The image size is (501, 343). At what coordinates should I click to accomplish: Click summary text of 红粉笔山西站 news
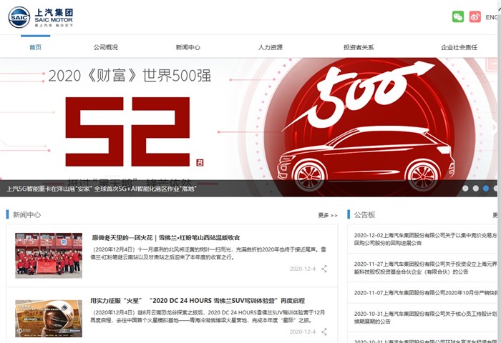tap(208, 254)
